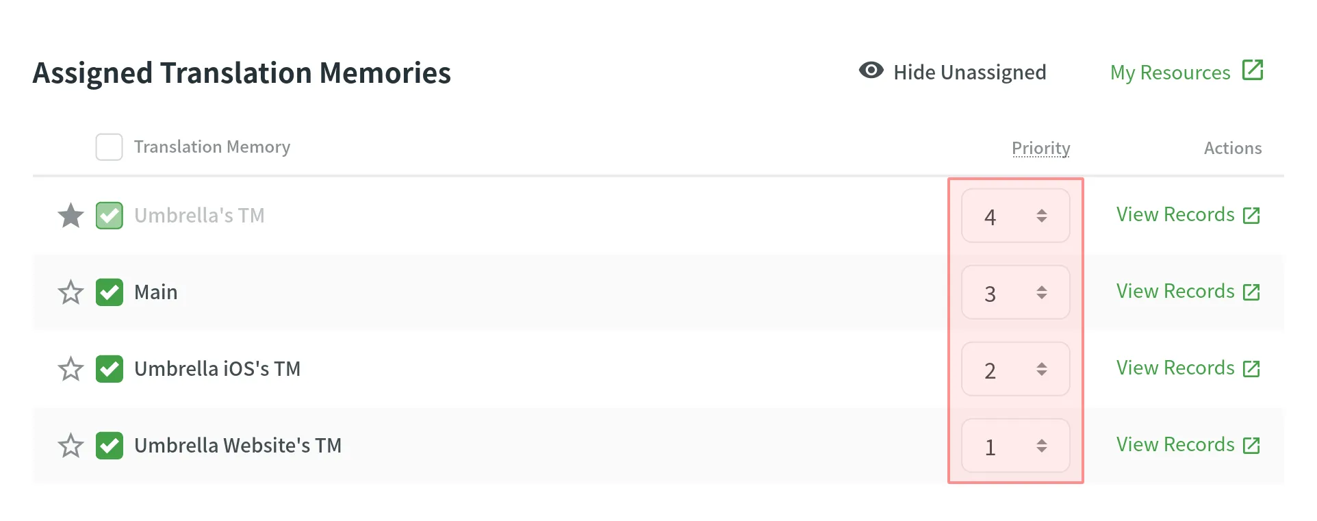Click the Priority column header

[1040, 148]
